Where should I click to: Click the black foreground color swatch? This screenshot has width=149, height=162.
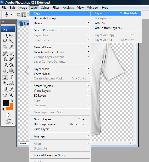(6, 103)
